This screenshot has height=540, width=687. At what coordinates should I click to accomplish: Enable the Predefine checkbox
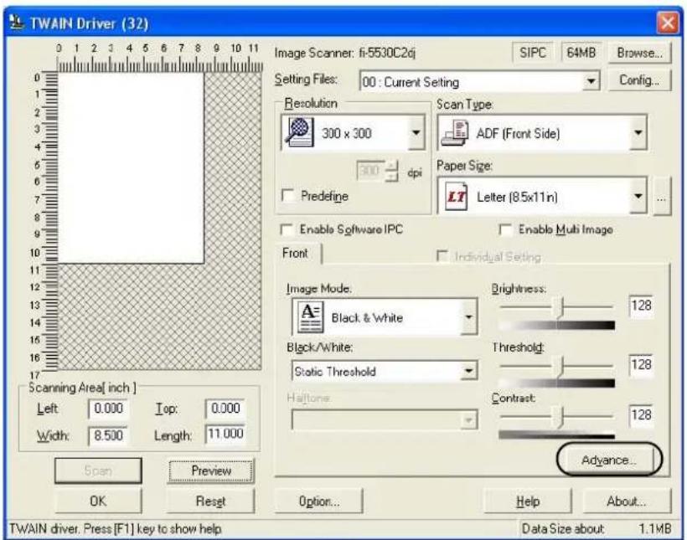tap(288, 195)
